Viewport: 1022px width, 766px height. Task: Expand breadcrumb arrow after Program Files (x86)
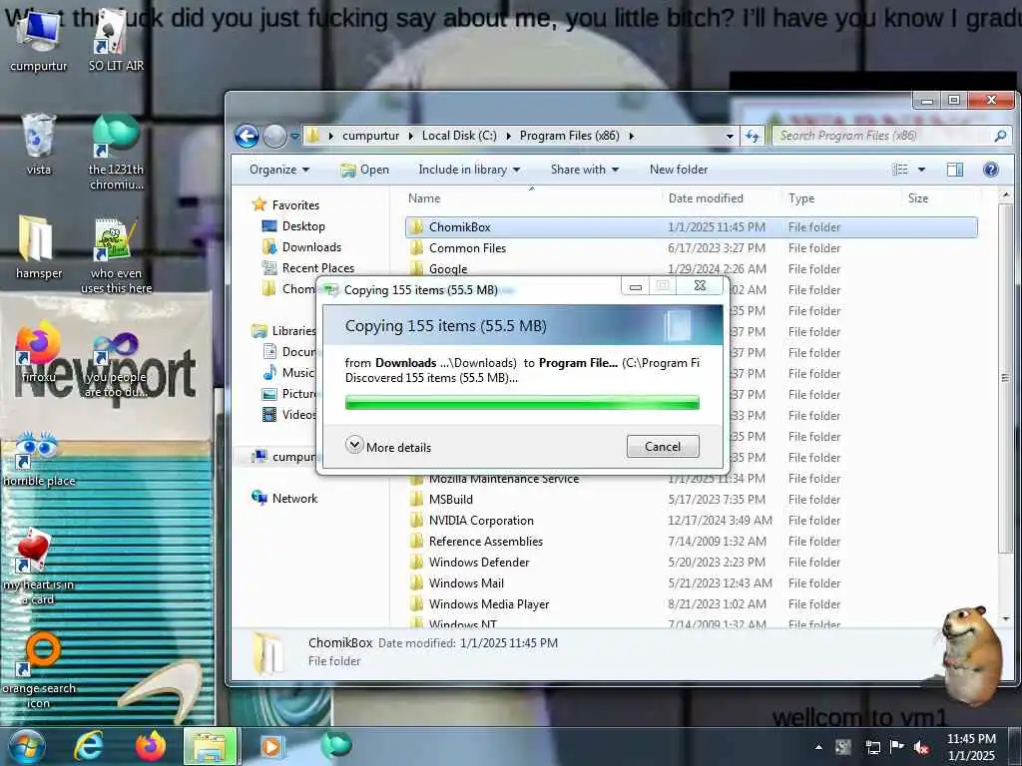(631, 136)
